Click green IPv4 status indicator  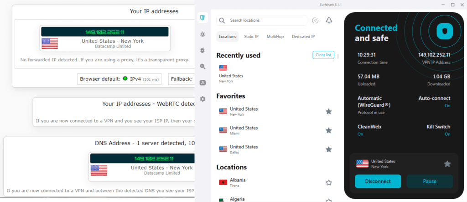125,79
